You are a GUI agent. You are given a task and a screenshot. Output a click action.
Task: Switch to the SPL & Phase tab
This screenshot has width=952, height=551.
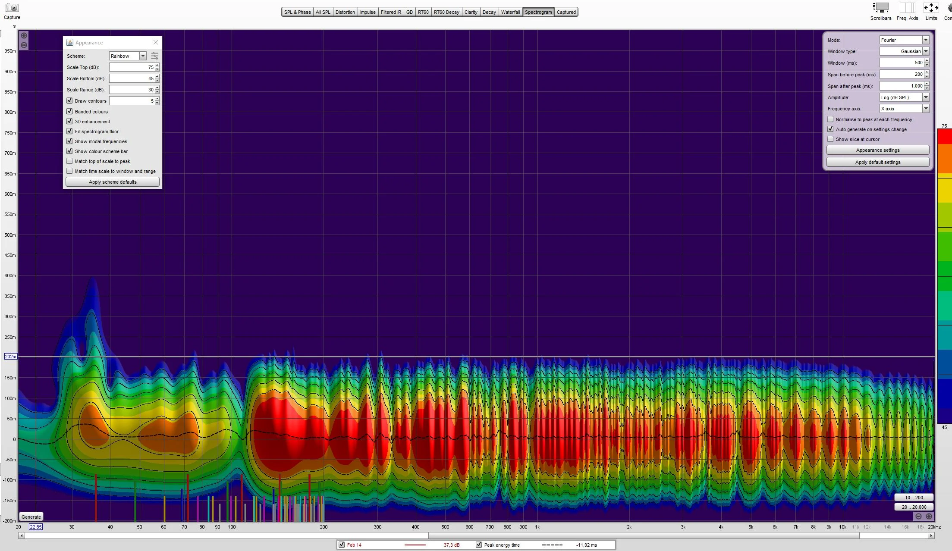coord(297,12)
